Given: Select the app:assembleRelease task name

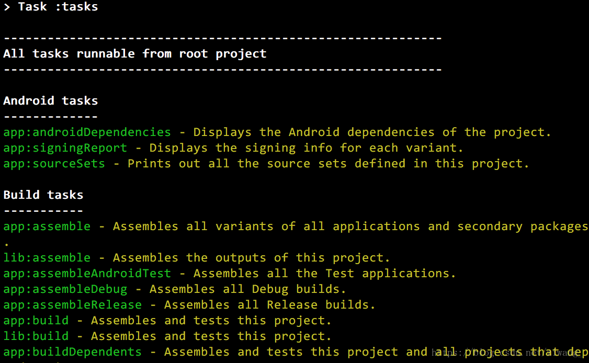Looking at the screenshot, I should (73, 305).
